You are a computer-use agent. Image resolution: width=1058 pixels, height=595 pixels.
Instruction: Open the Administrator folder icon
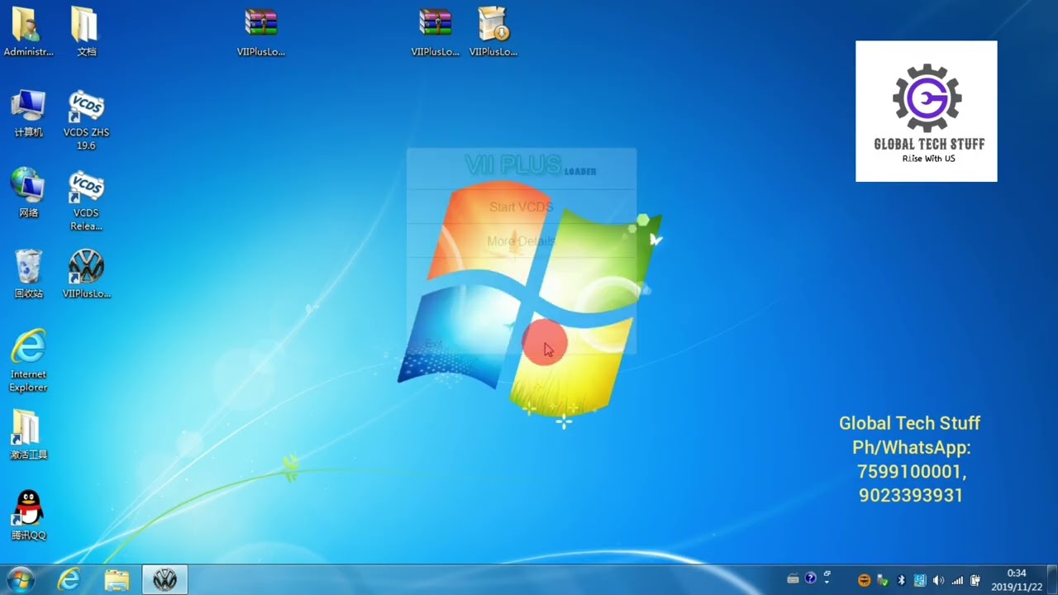pos(28,32)
